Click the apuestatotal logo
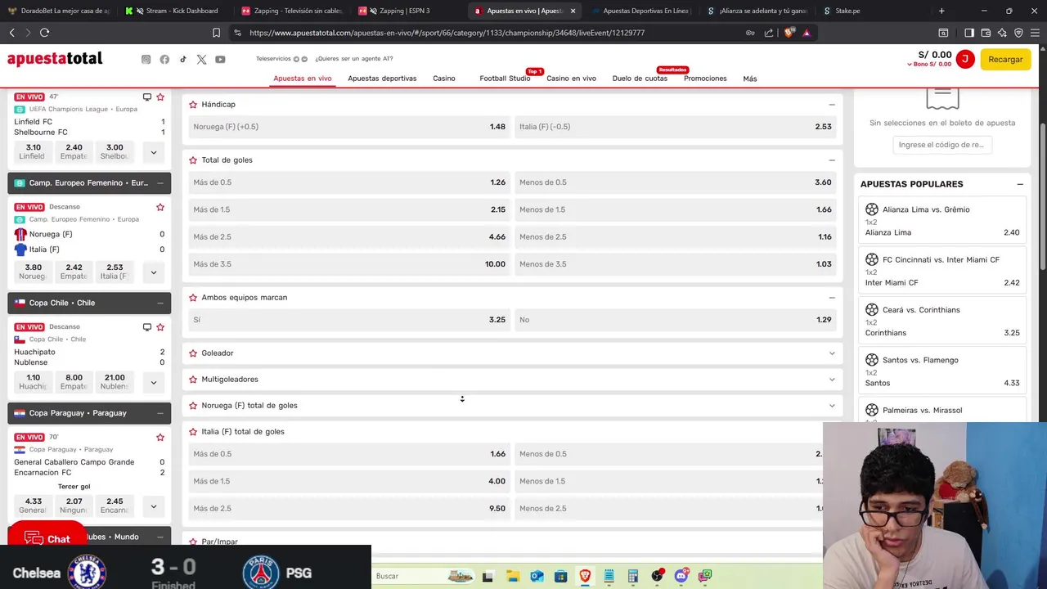 [x=55, y=59]
